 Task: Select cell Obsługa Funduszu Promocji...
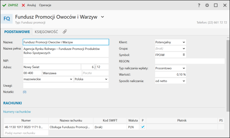71,127
